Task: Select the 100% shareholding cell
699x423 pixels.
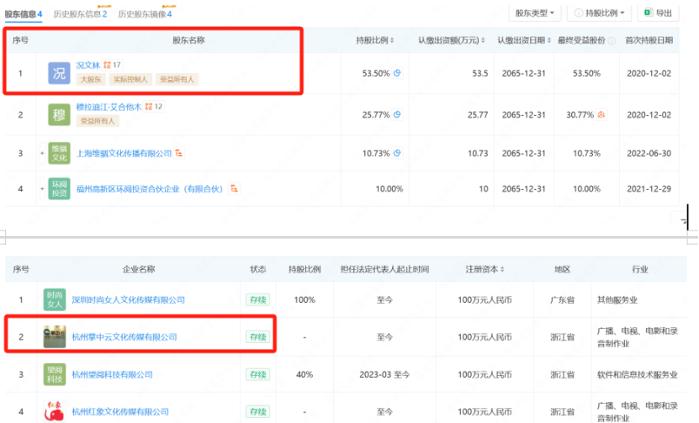Action: click(x=304, y=300)
